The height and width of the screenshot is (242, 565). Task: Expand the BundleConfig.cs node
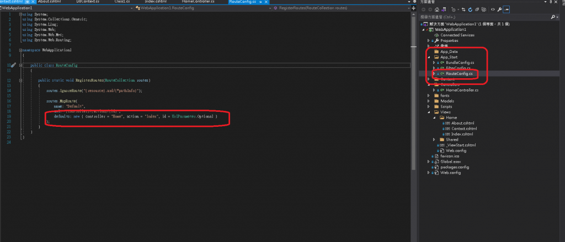click(x=434, y=63)
